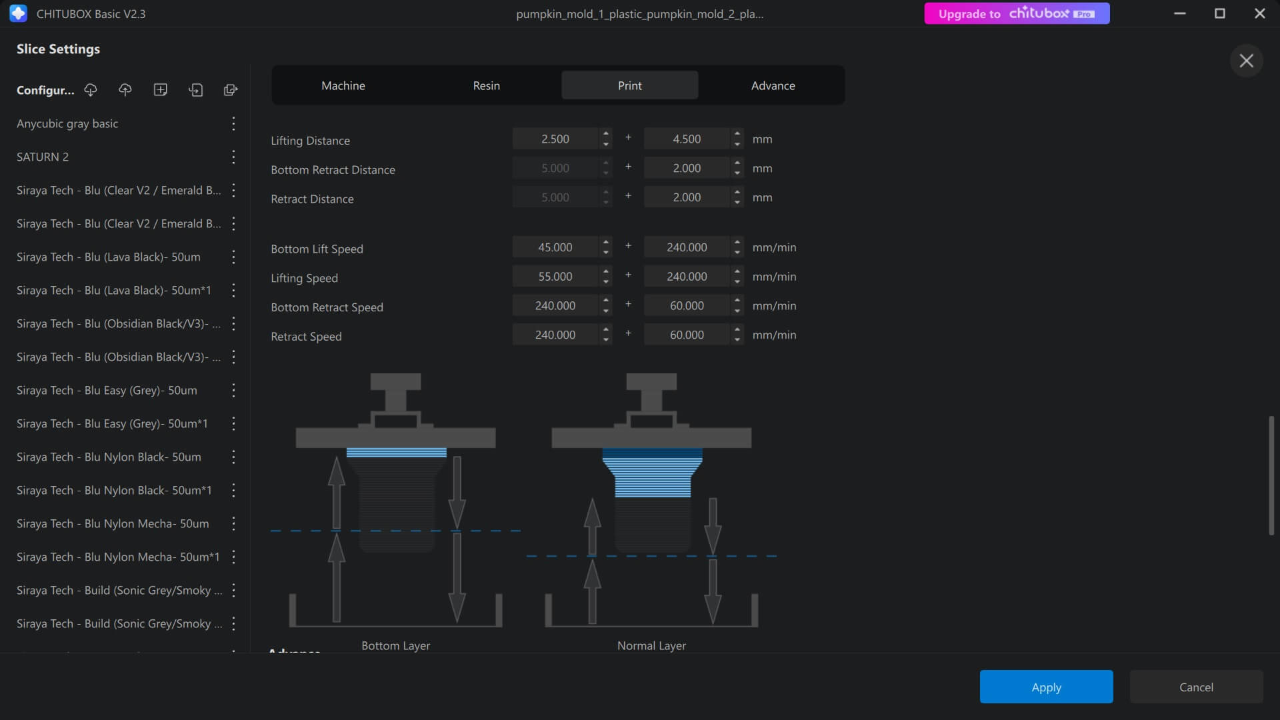
Task: Increase first Retract Speed with up arrow
Action: (606, 329)
